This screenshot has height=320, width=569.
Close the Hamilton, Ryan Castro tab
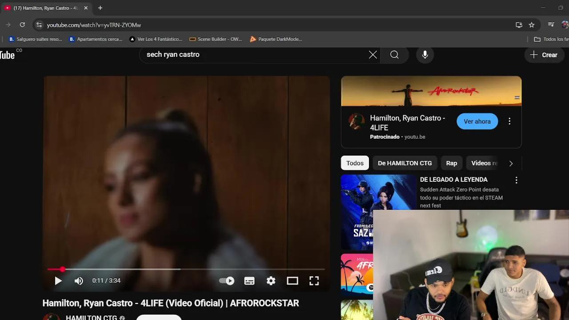[x=86, y=8]
